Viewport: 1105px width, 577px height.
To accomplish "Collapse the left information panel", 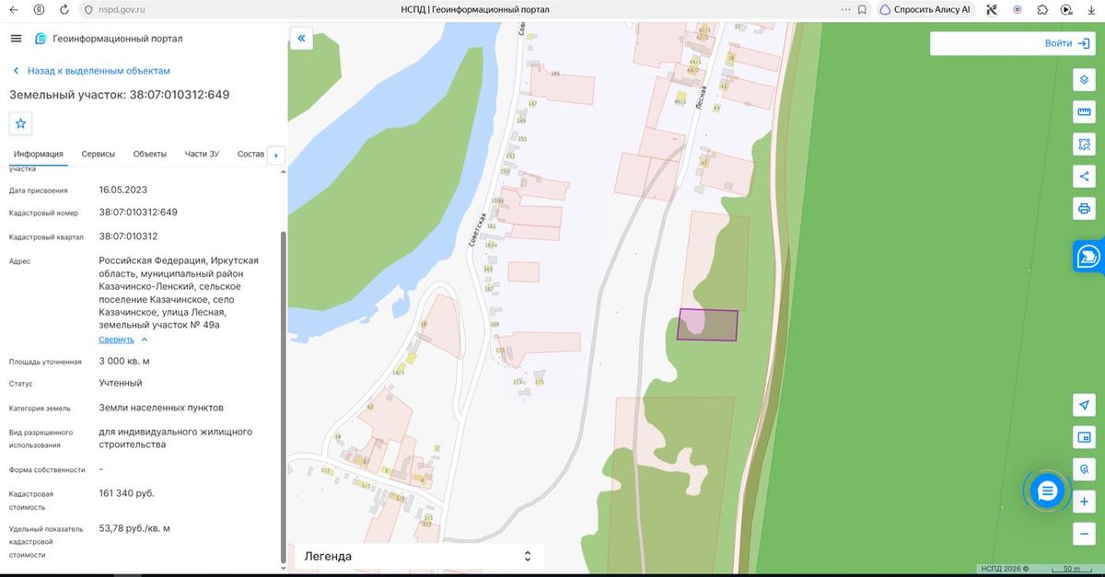I will pos(301,39).
